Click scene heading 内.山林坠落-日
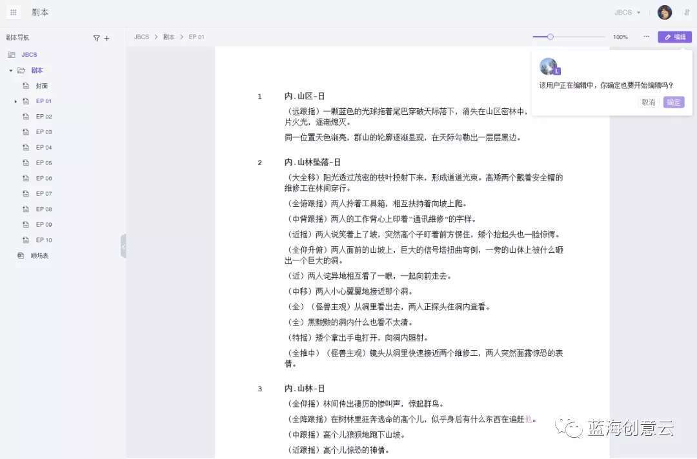Image resolution: width=697 pixels, height=459 pixels. click(312, 162)
